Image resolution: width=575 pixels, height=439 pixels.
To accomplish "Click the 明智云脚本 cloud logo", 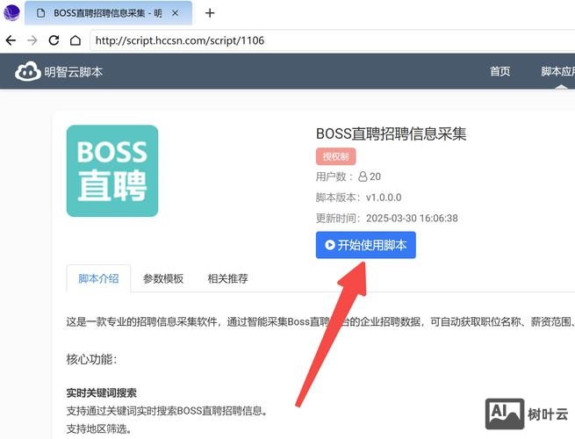I will (28, 71).
